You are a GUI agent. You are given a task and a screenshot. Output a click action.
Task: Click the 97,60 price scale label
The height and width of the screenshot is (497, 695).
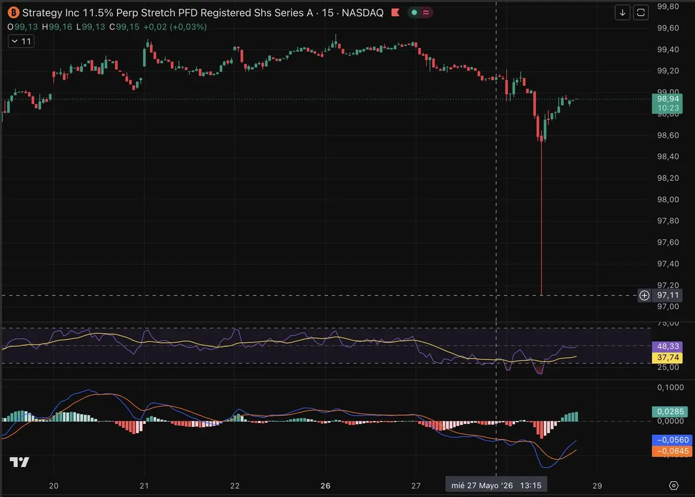click(668, 242)
